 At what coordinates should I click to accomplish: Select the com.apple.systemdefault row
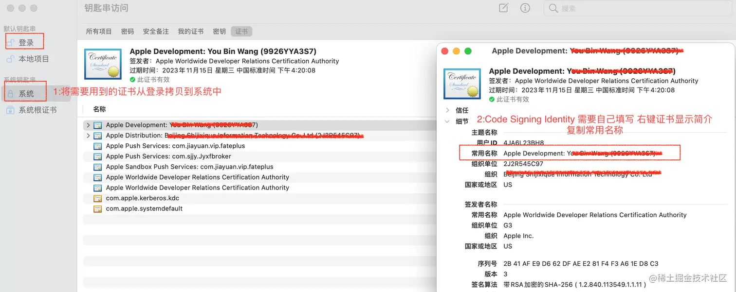(x=144, y=208)
